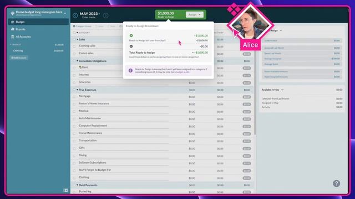Select the Computer Replacement category row
This screenshot has width=355, height=199.
pos(162,126)
